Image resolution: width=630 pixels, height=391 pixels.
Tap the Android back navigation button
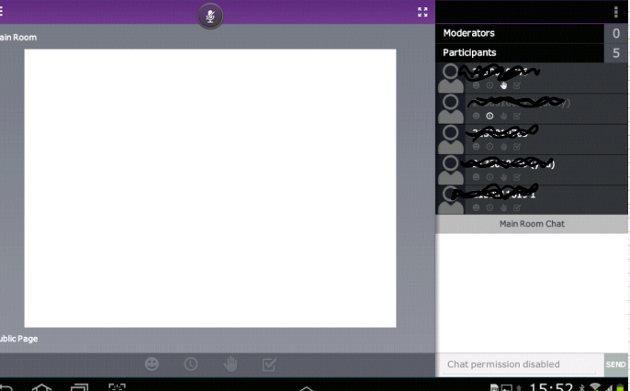coord(6,387)
